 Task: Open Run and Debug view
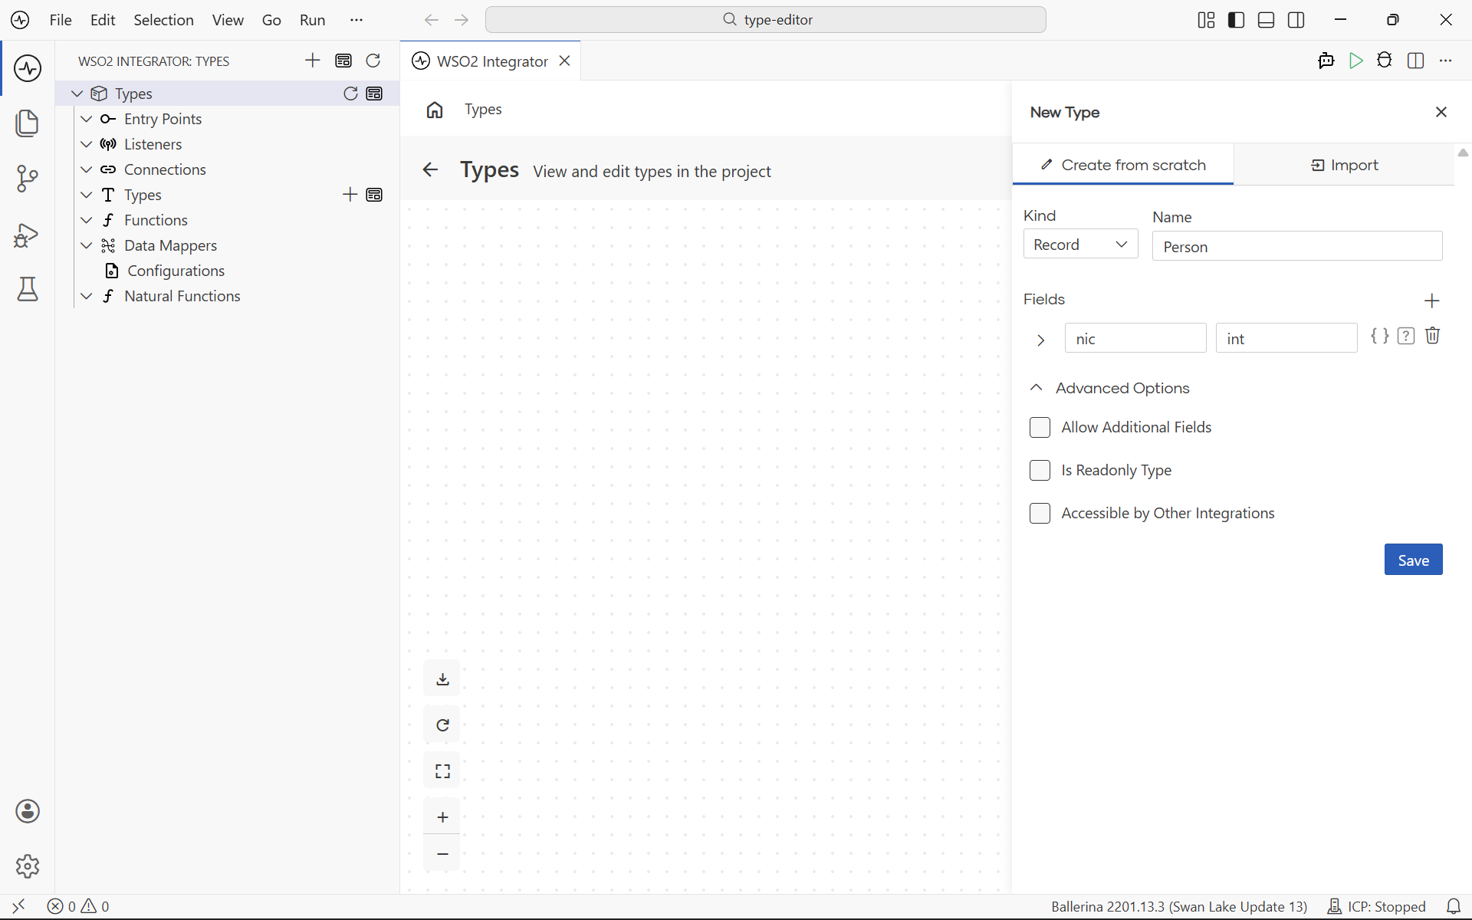[x=28, y=235]
